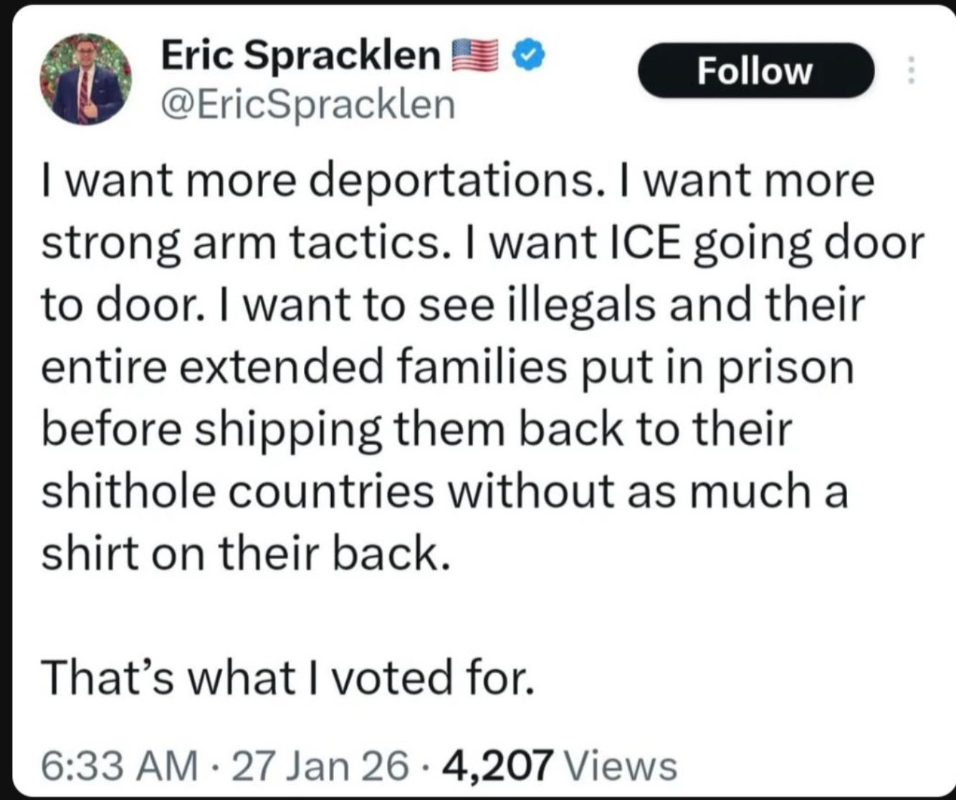Click the American flag emoji beside the name
The height and width of the screenshot is (800, 956).
(x=476, y=55)
